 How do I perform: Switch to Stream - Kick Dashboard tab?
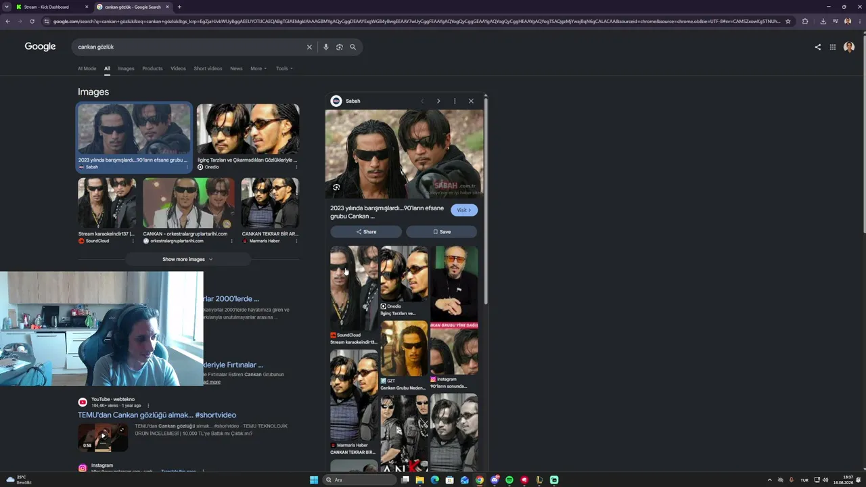pos(51,7)
